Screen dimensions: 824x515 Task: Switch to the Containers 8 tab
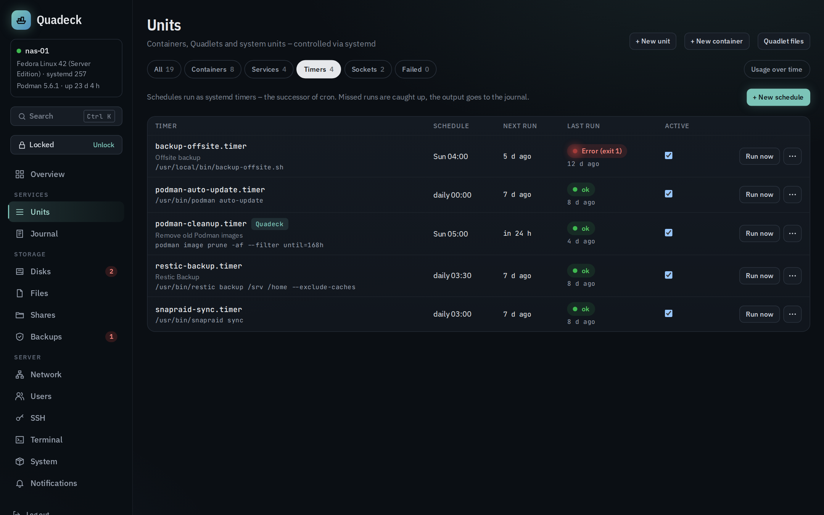tap(213, 69)
